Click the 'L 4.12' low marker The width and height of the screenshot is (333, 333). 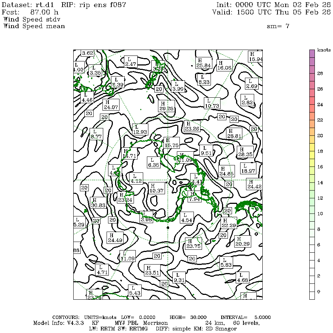[136, 179]
